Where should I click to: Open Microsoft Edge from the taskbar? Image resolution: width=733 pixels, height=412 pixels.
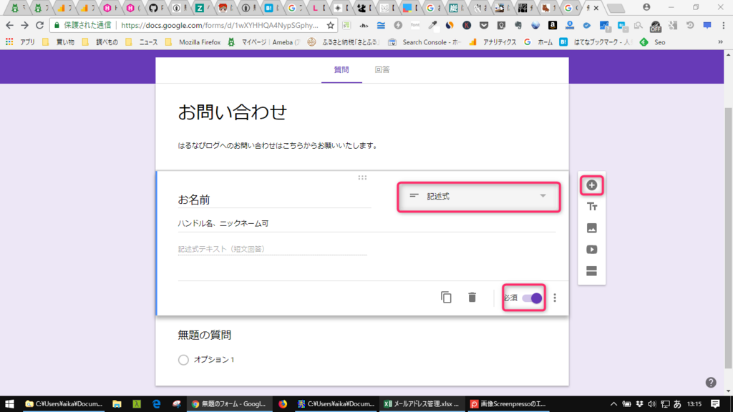tap(156, 404)
